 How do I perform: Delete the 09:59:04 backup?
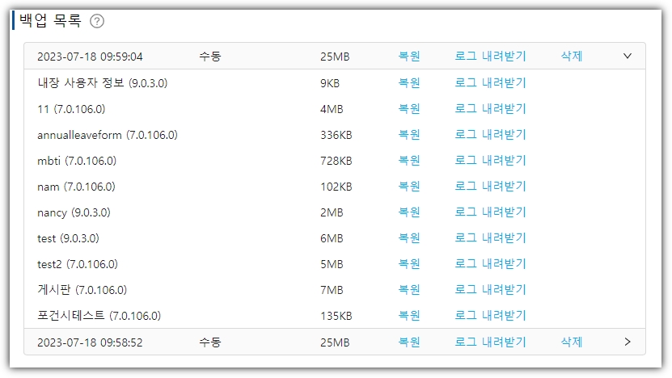[572, 57]
